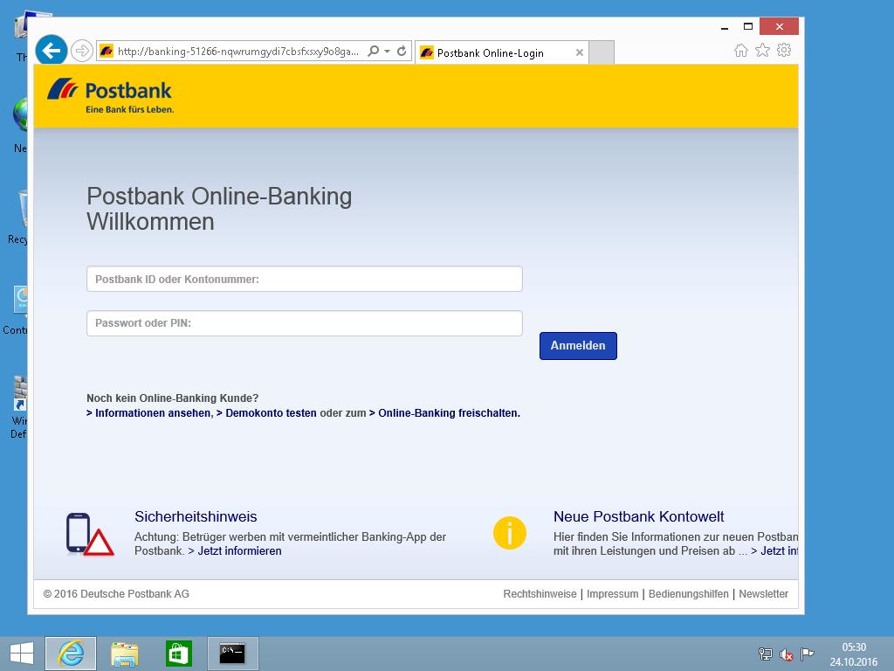
Task: Click the Anmelden button
Action: (x=578, y=346)
